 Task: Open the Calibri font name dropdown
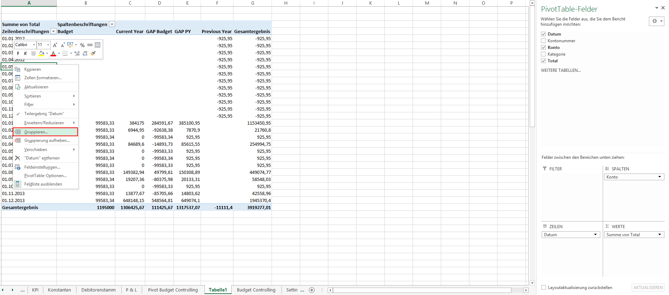[34, 45]
